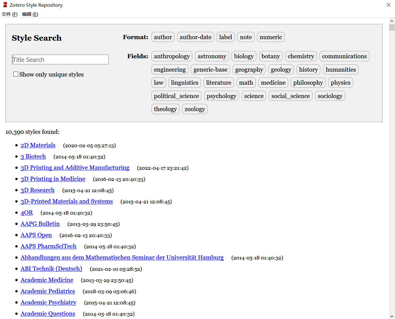Open the Academic Questions style link

(48, 314)
